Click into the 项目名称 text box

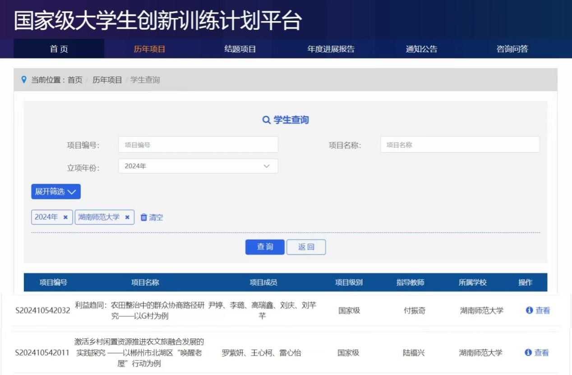[460, 145]
